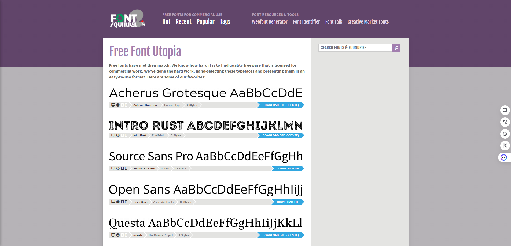Switch to the Hot fonts tab
Image resolution: width=511 pixels, height=246 pixels.
[166, 21]
